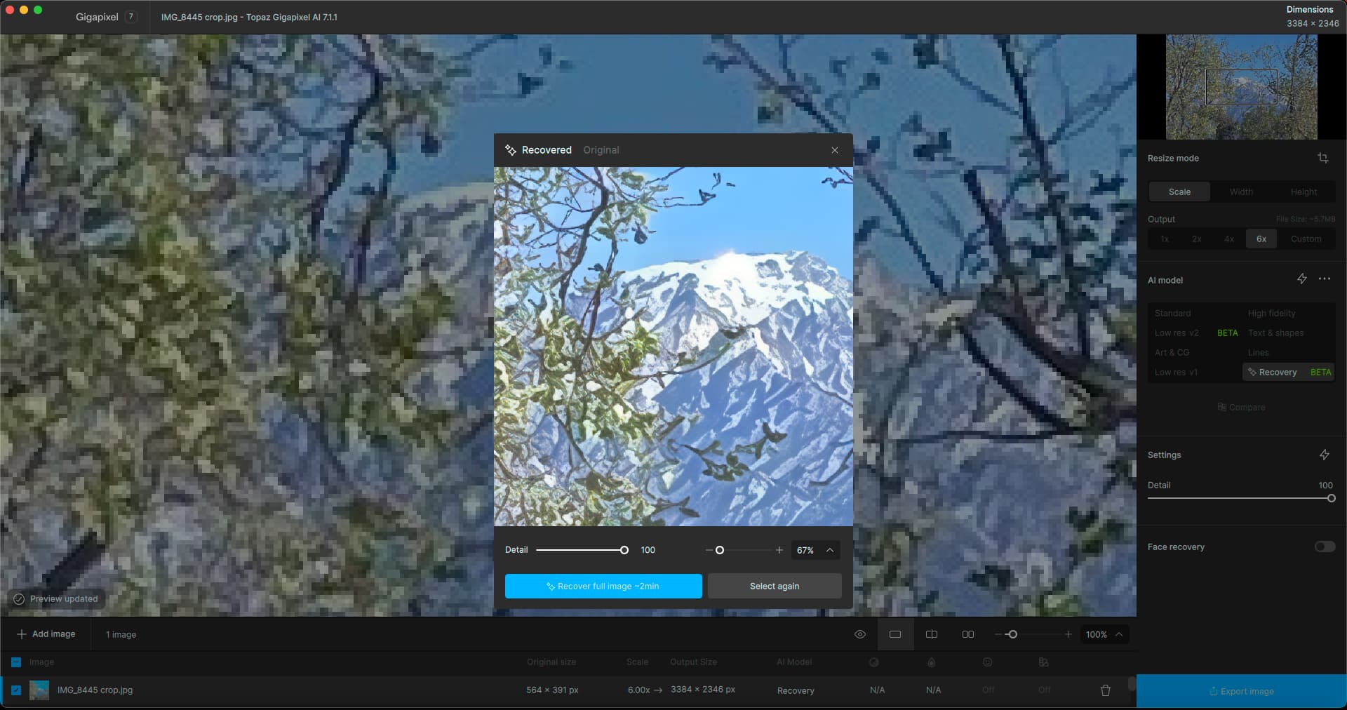The width and height of the screenshot is (1347, 710).
Task: Click the AI model auto lightning icon
Action: 1301,279
